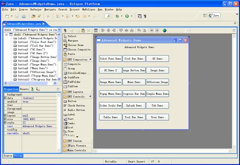Select the Group widget in palette
Viewport: 240px width, 165px height.
[69, 69]
